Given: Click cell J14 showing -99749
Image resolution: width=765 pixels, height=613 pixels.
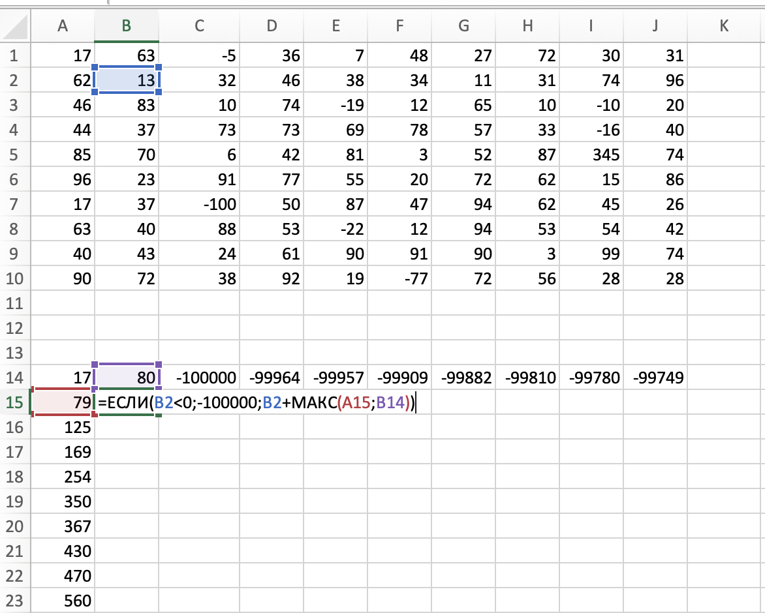Looking at the screenshot, I should pyautogui.click(x=656, y=378).
